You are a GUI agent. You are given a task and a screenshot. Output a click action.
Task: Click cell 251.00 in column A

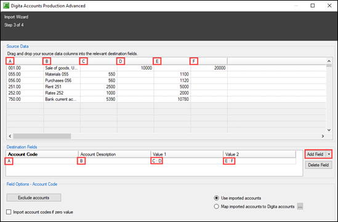tap(25, 87)
